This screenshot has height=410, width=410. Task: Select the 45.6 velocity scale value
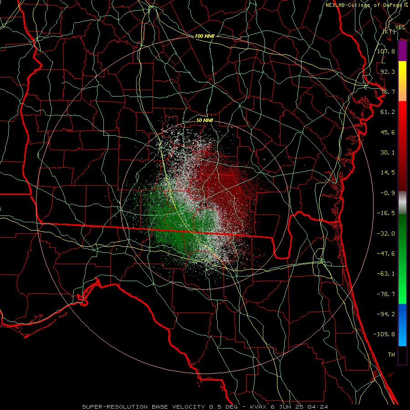tap(388, 132)
